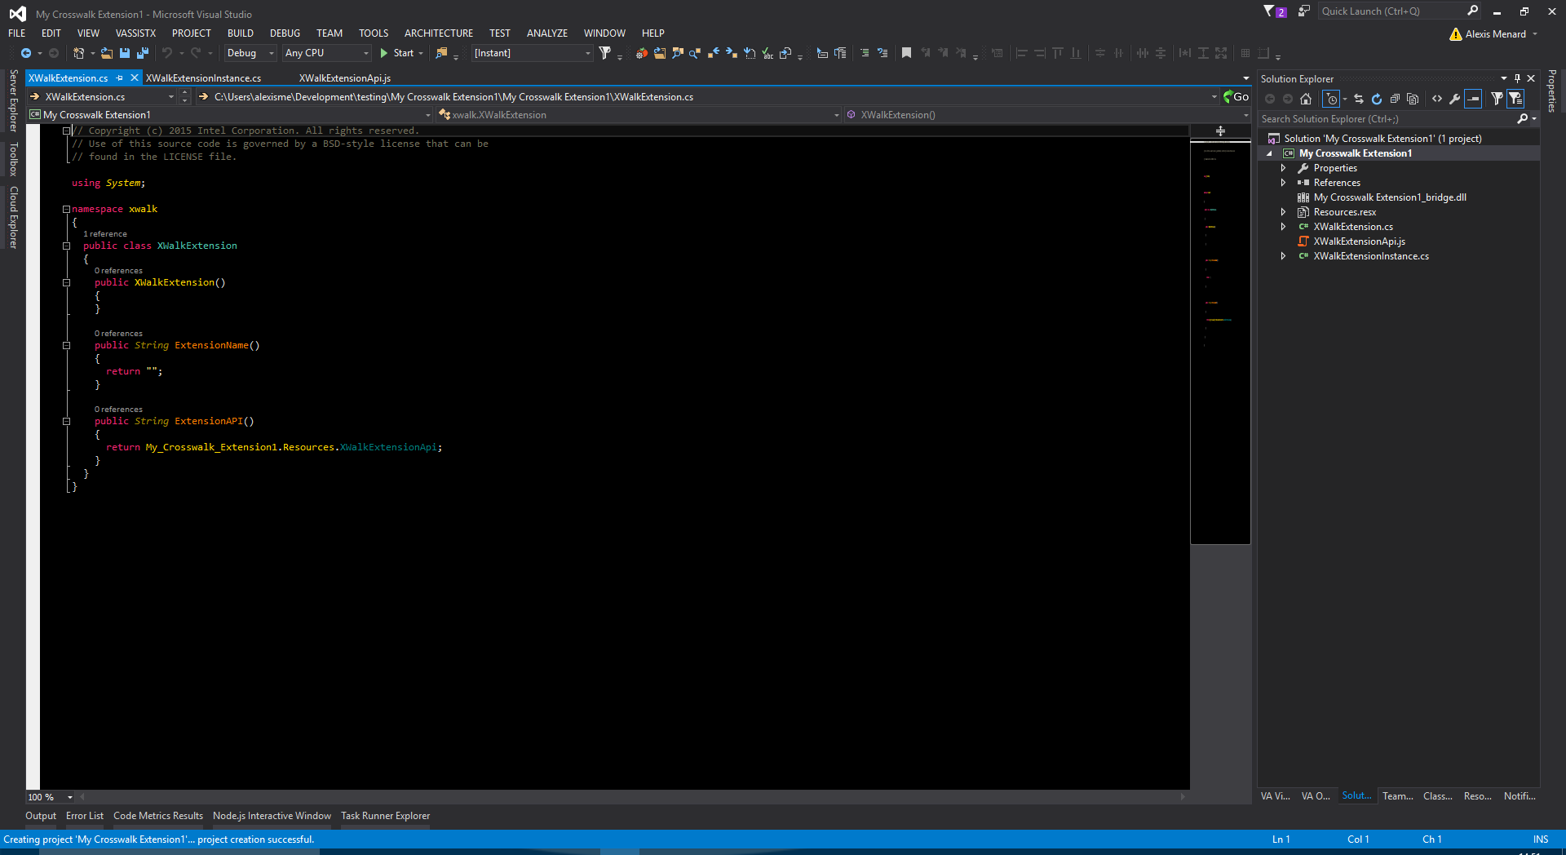Open the BUILD menu
Image resolution: width=1566 pixels, height=855 pixels.
(x=240, y=33)
